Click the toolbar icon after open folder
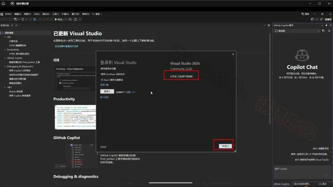The width and height of the screenshot is (333, 187). 76,19
